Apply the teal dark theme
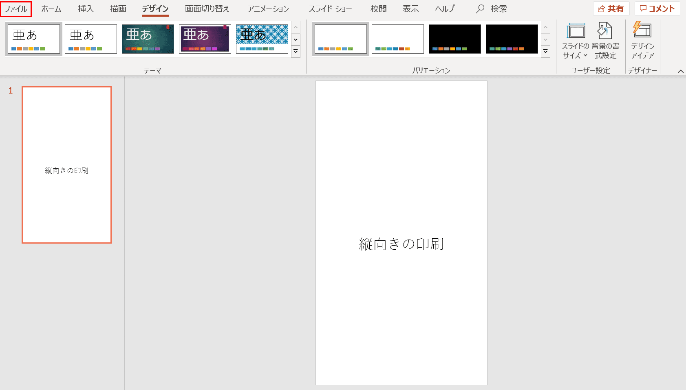 tap(148, 39)
